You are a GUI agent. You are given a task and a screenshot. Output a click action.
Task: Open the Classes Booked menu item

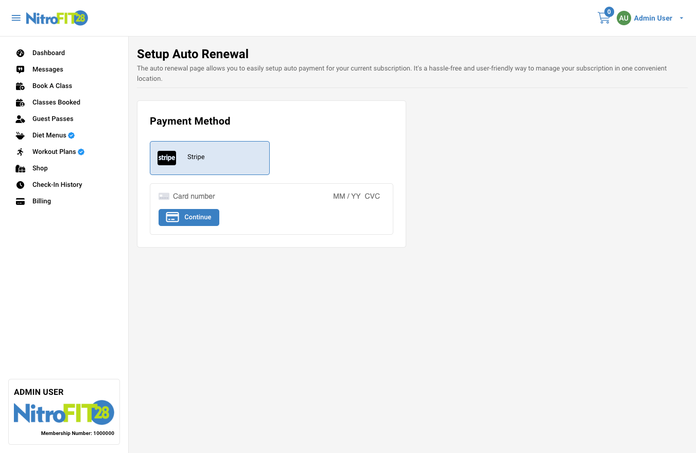coord(56,102)
